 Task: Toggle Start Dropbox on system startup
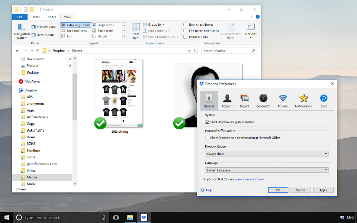click(x=207, y=122)
